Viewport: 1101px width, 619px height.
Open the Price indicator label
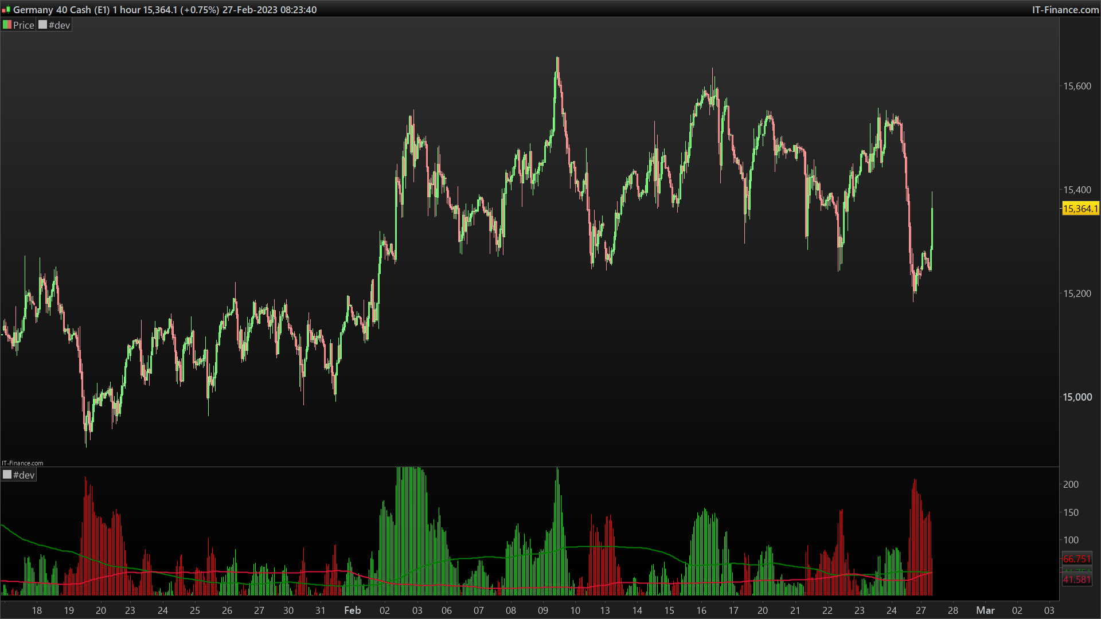(24, 25)
